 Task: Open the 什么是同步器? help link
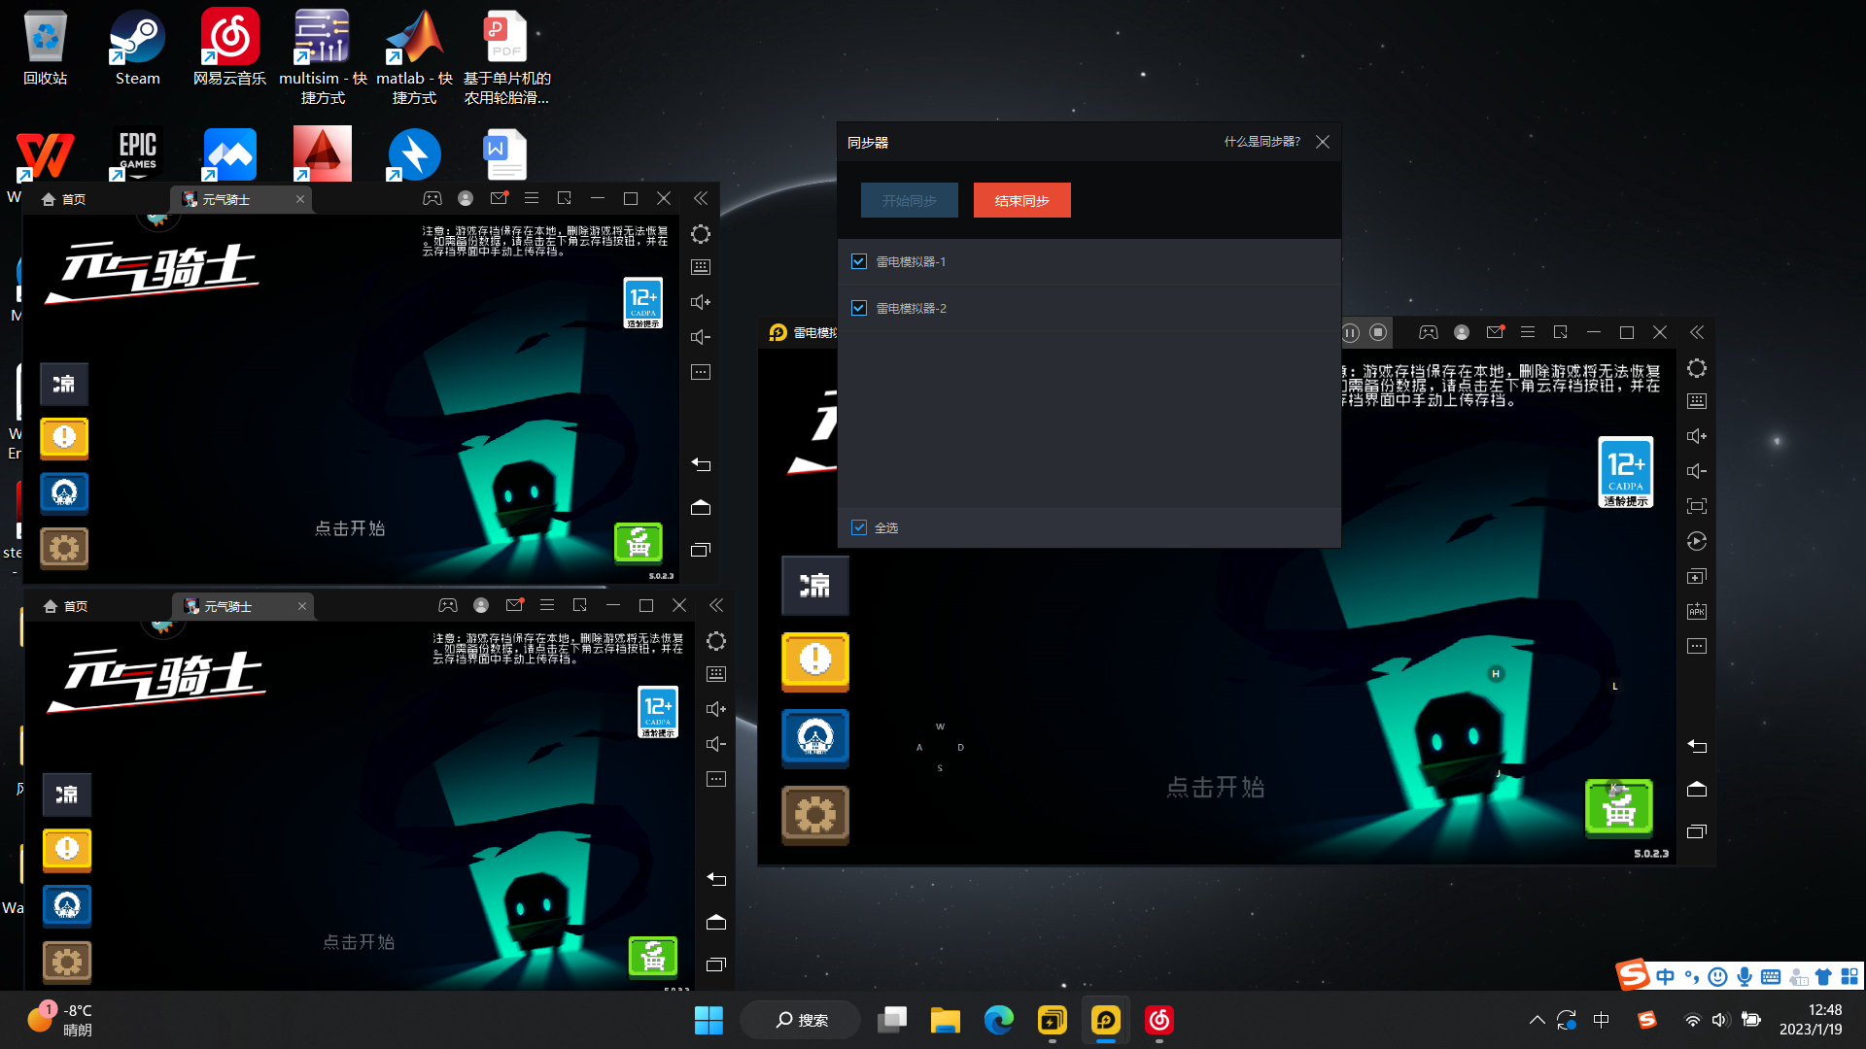(1261, 142)
